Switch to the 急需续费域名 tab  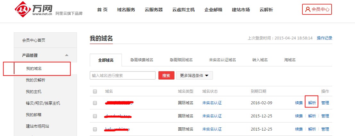(x=142, y=60)
